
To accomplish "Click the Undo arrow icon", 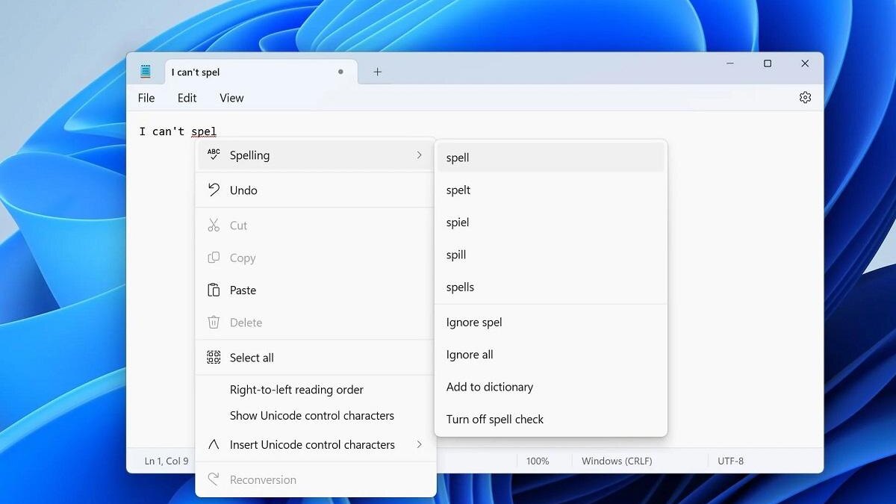I will point(214,190).
